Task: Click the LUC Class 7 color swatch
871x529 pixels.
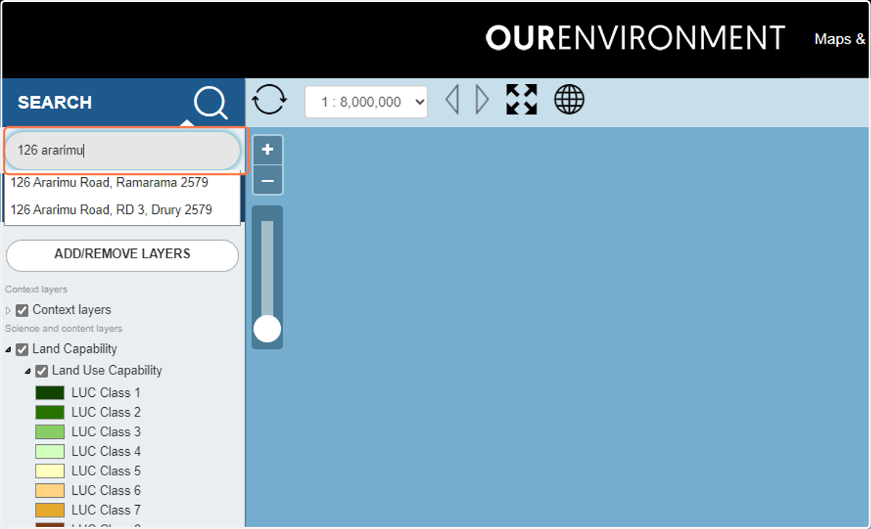Action: tap(50, 510)
